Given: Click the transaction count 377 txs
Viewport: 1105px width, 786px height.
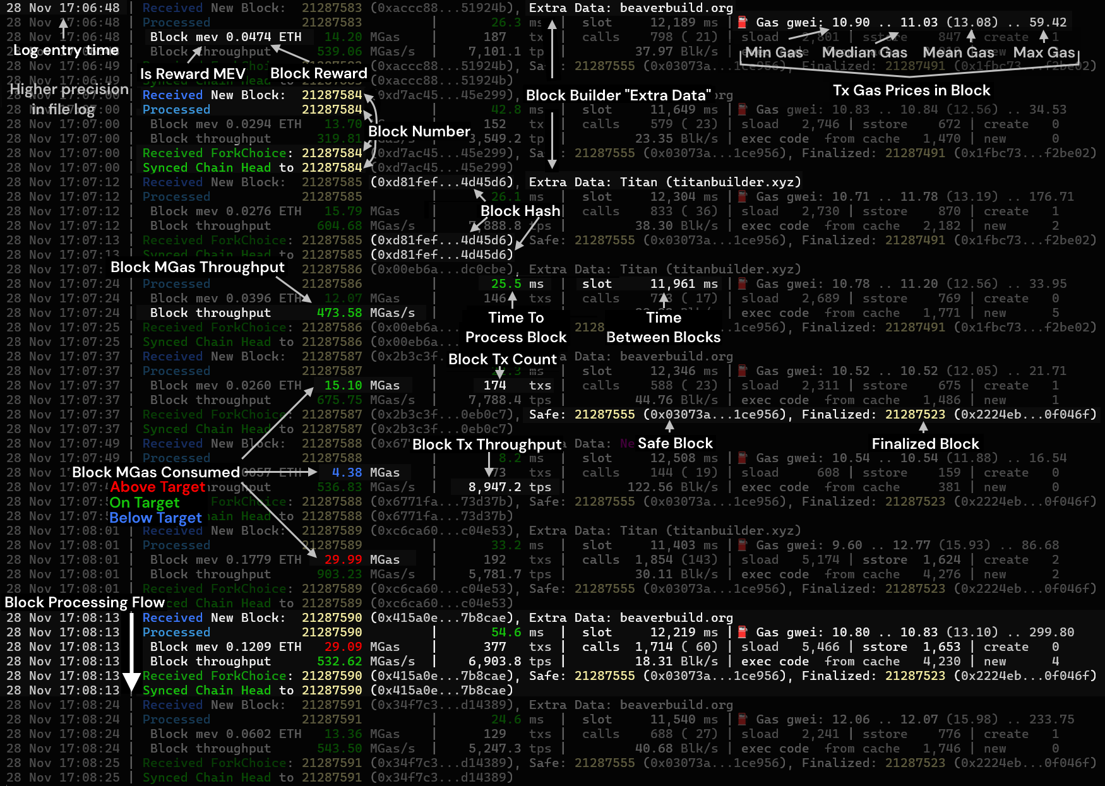Looking at the screenshot, I should pos(517,646).
